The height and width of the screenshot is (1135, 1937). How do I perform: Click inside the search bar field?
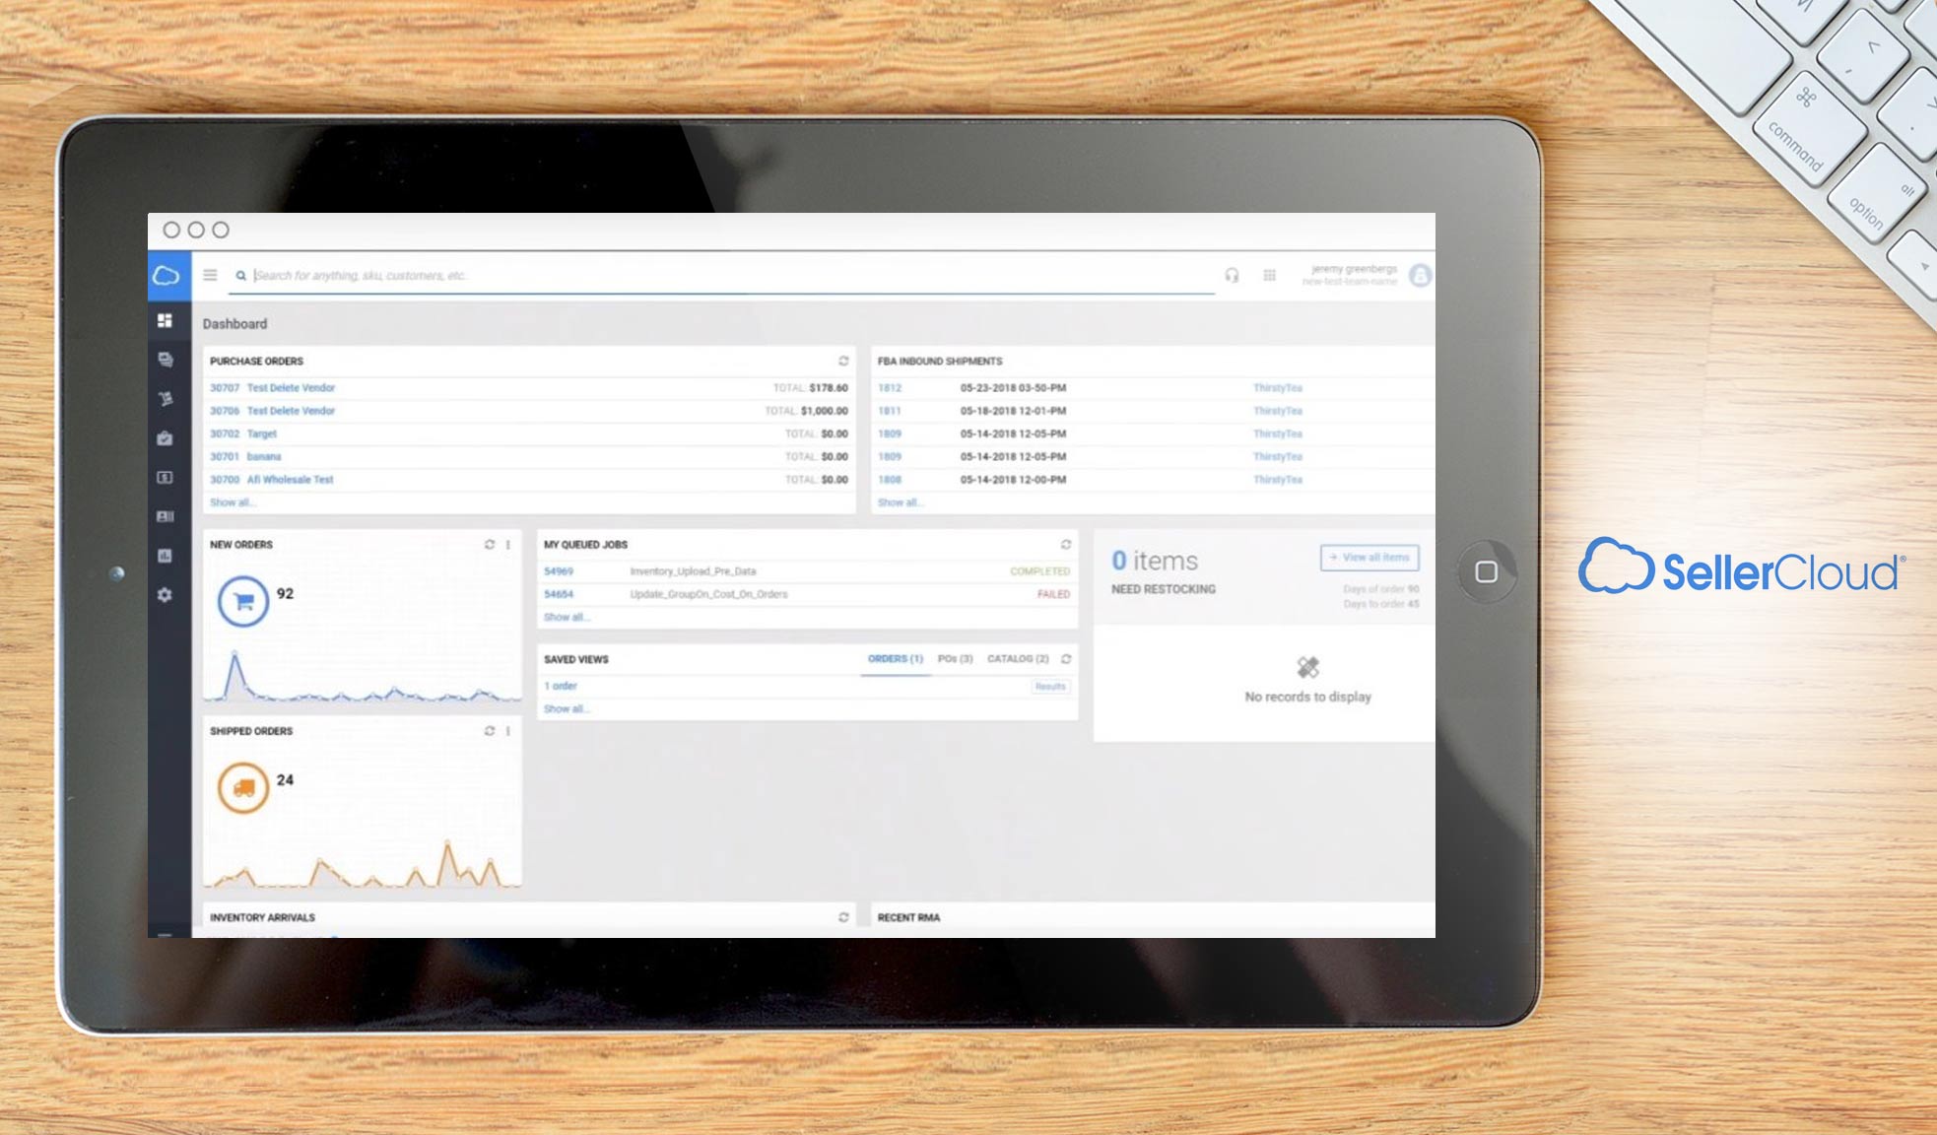click(x=591, y=276)
